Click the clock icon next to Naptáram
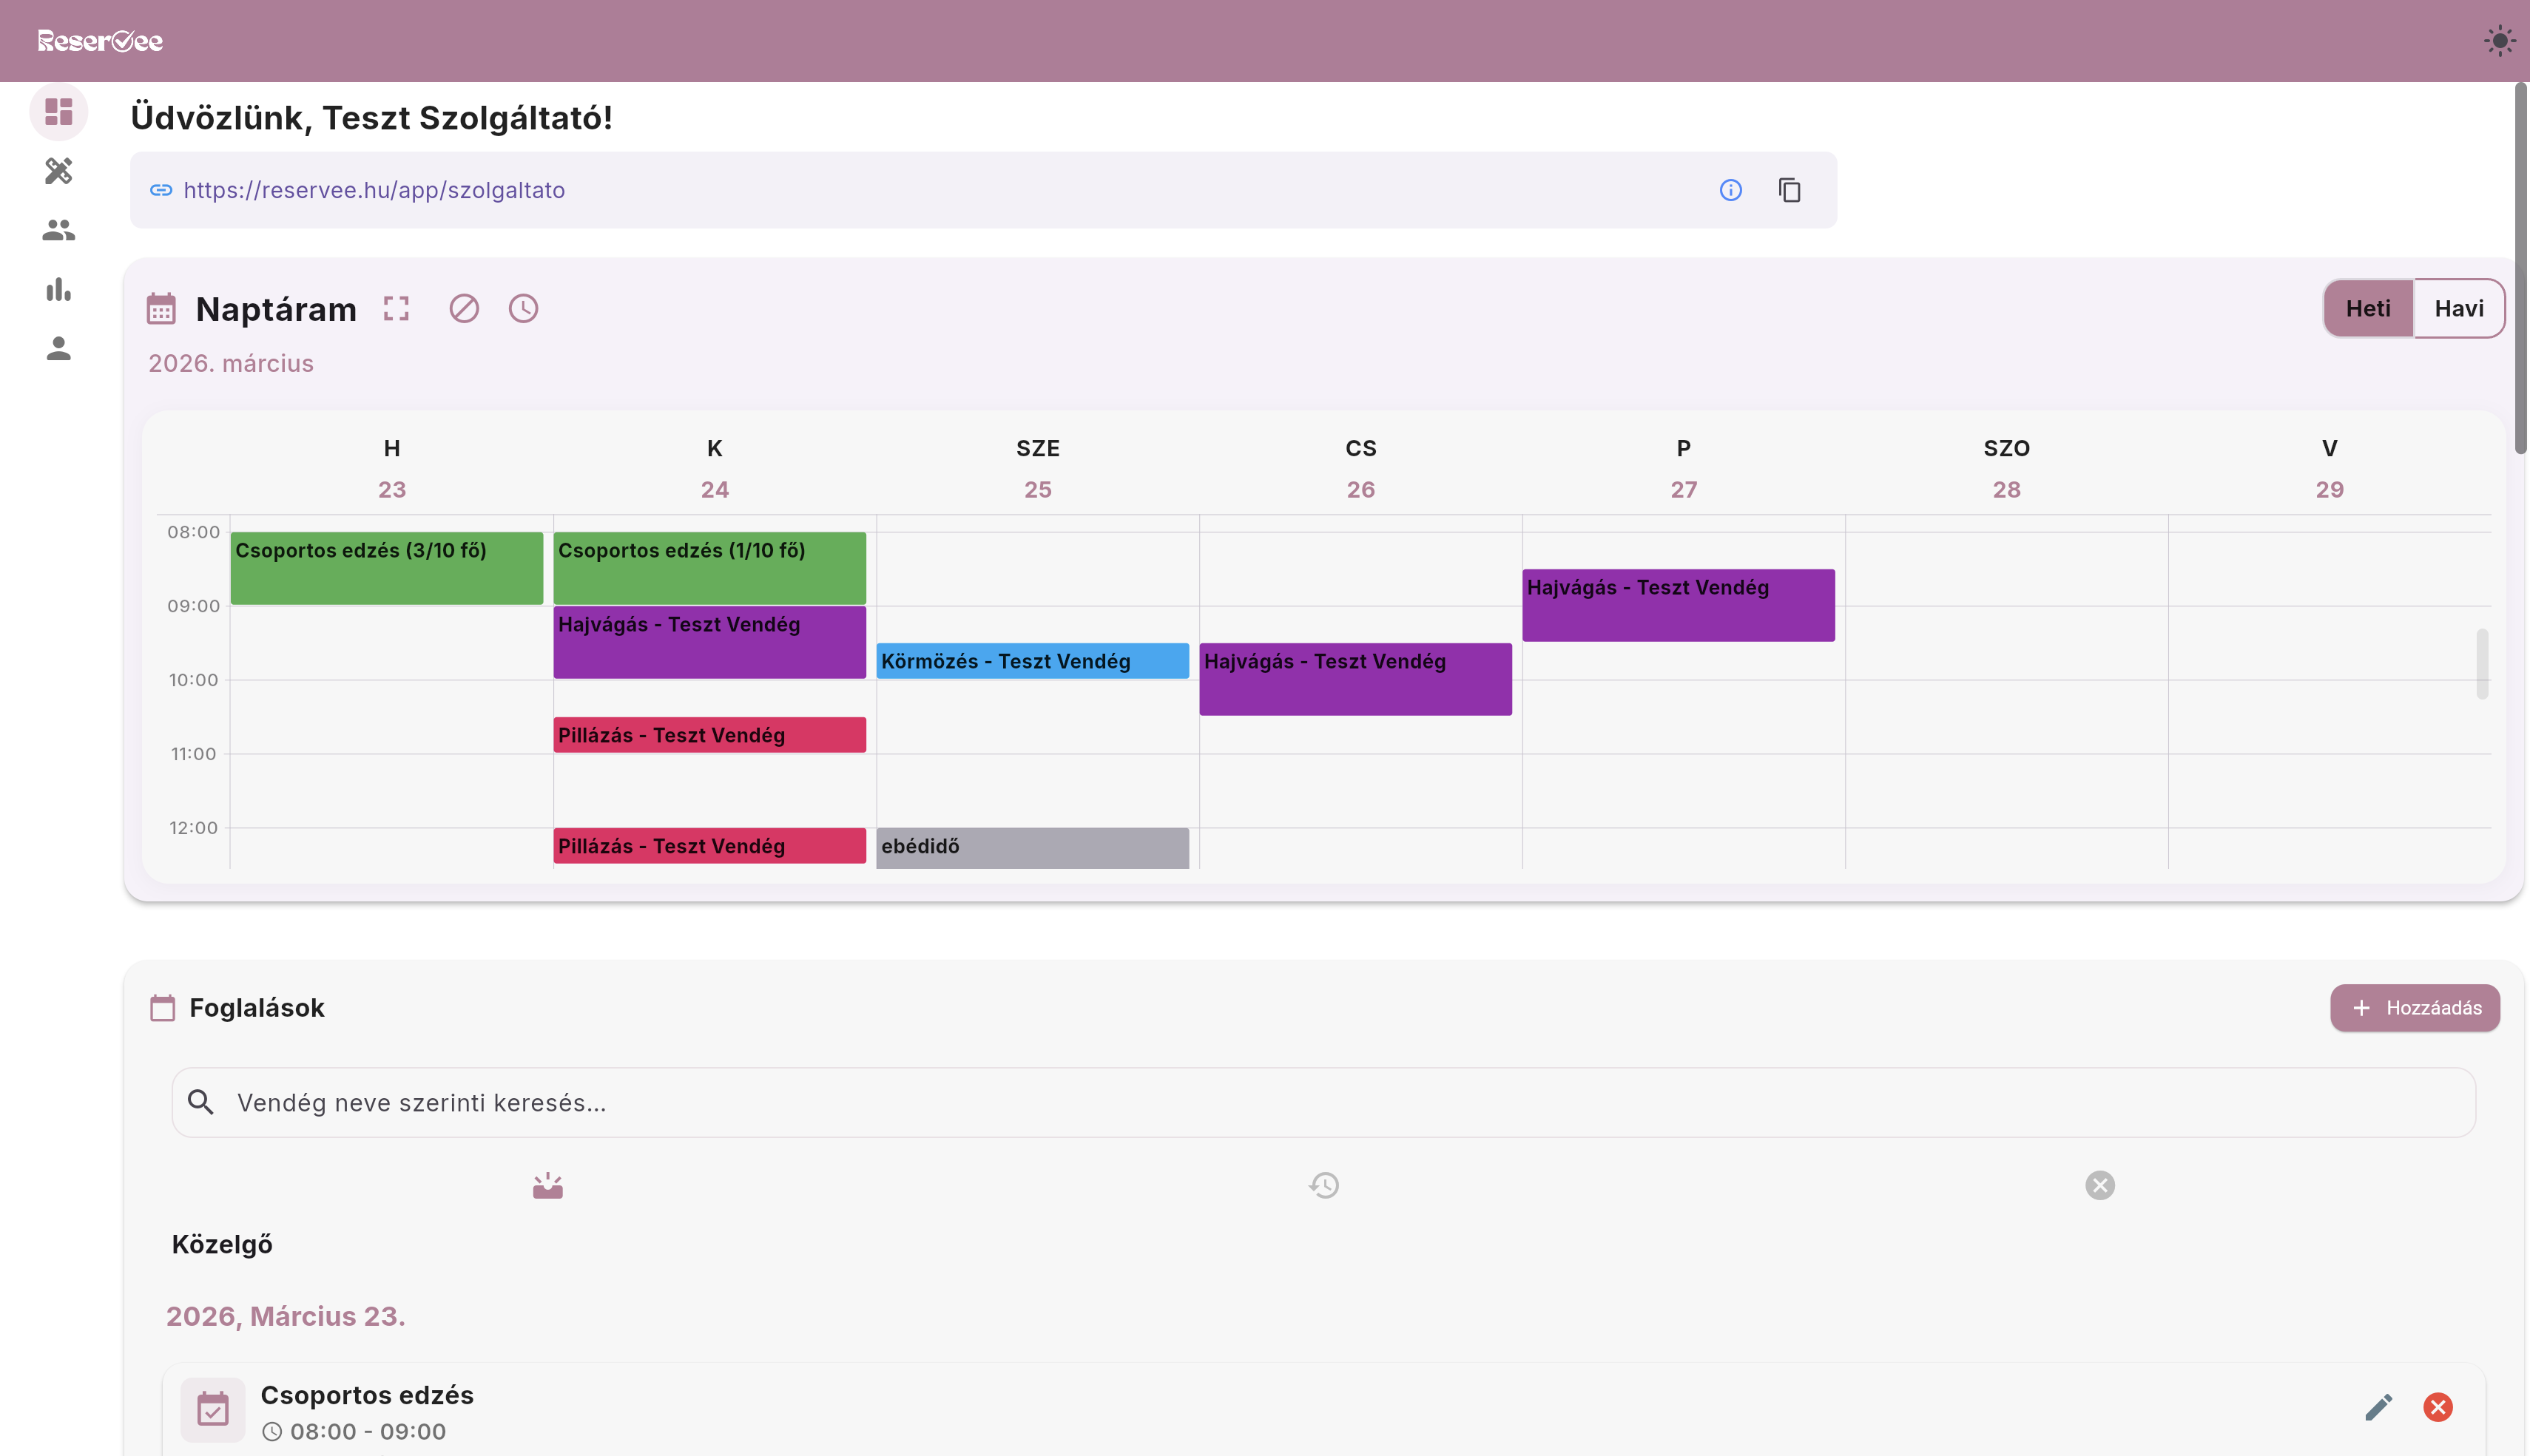2530x1456 pixels. (x=523, y=309)
